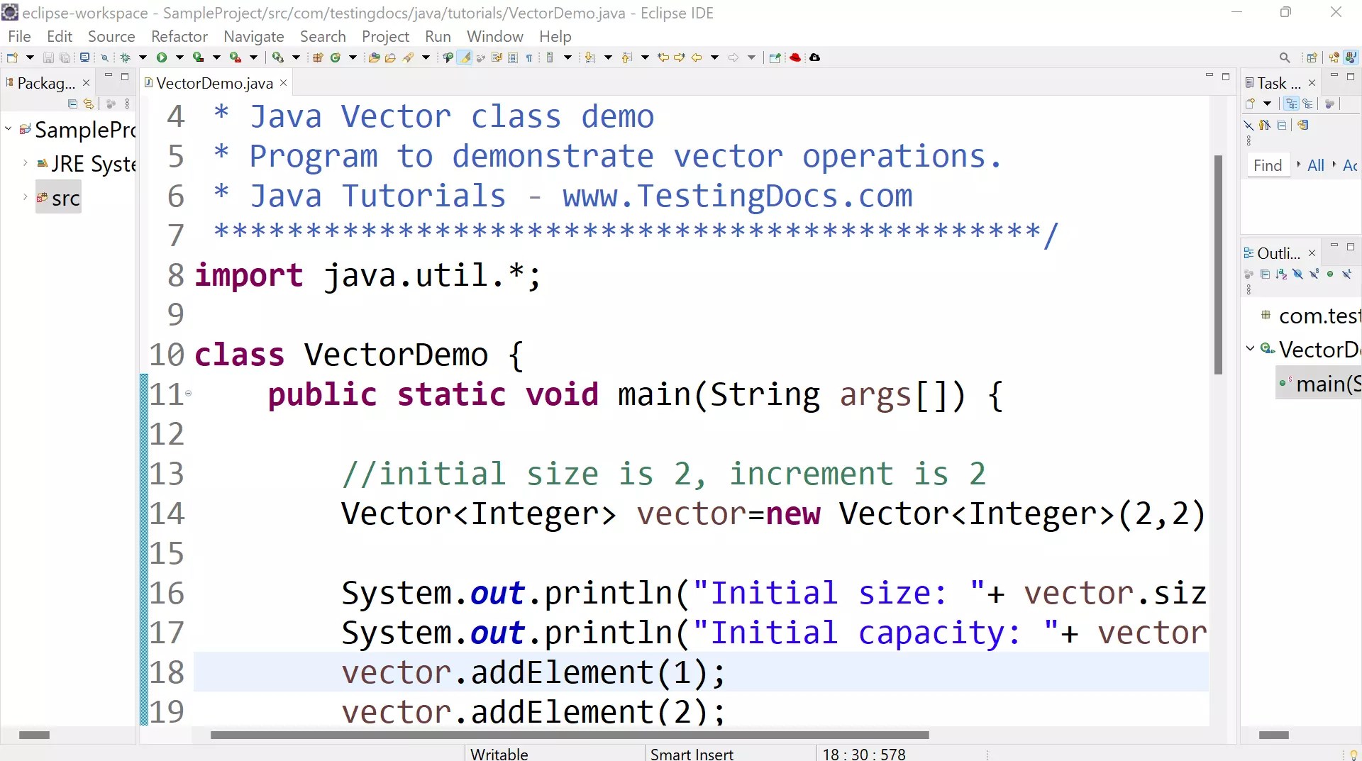Toggle Categorized view in Task List

click(1291, 104)
